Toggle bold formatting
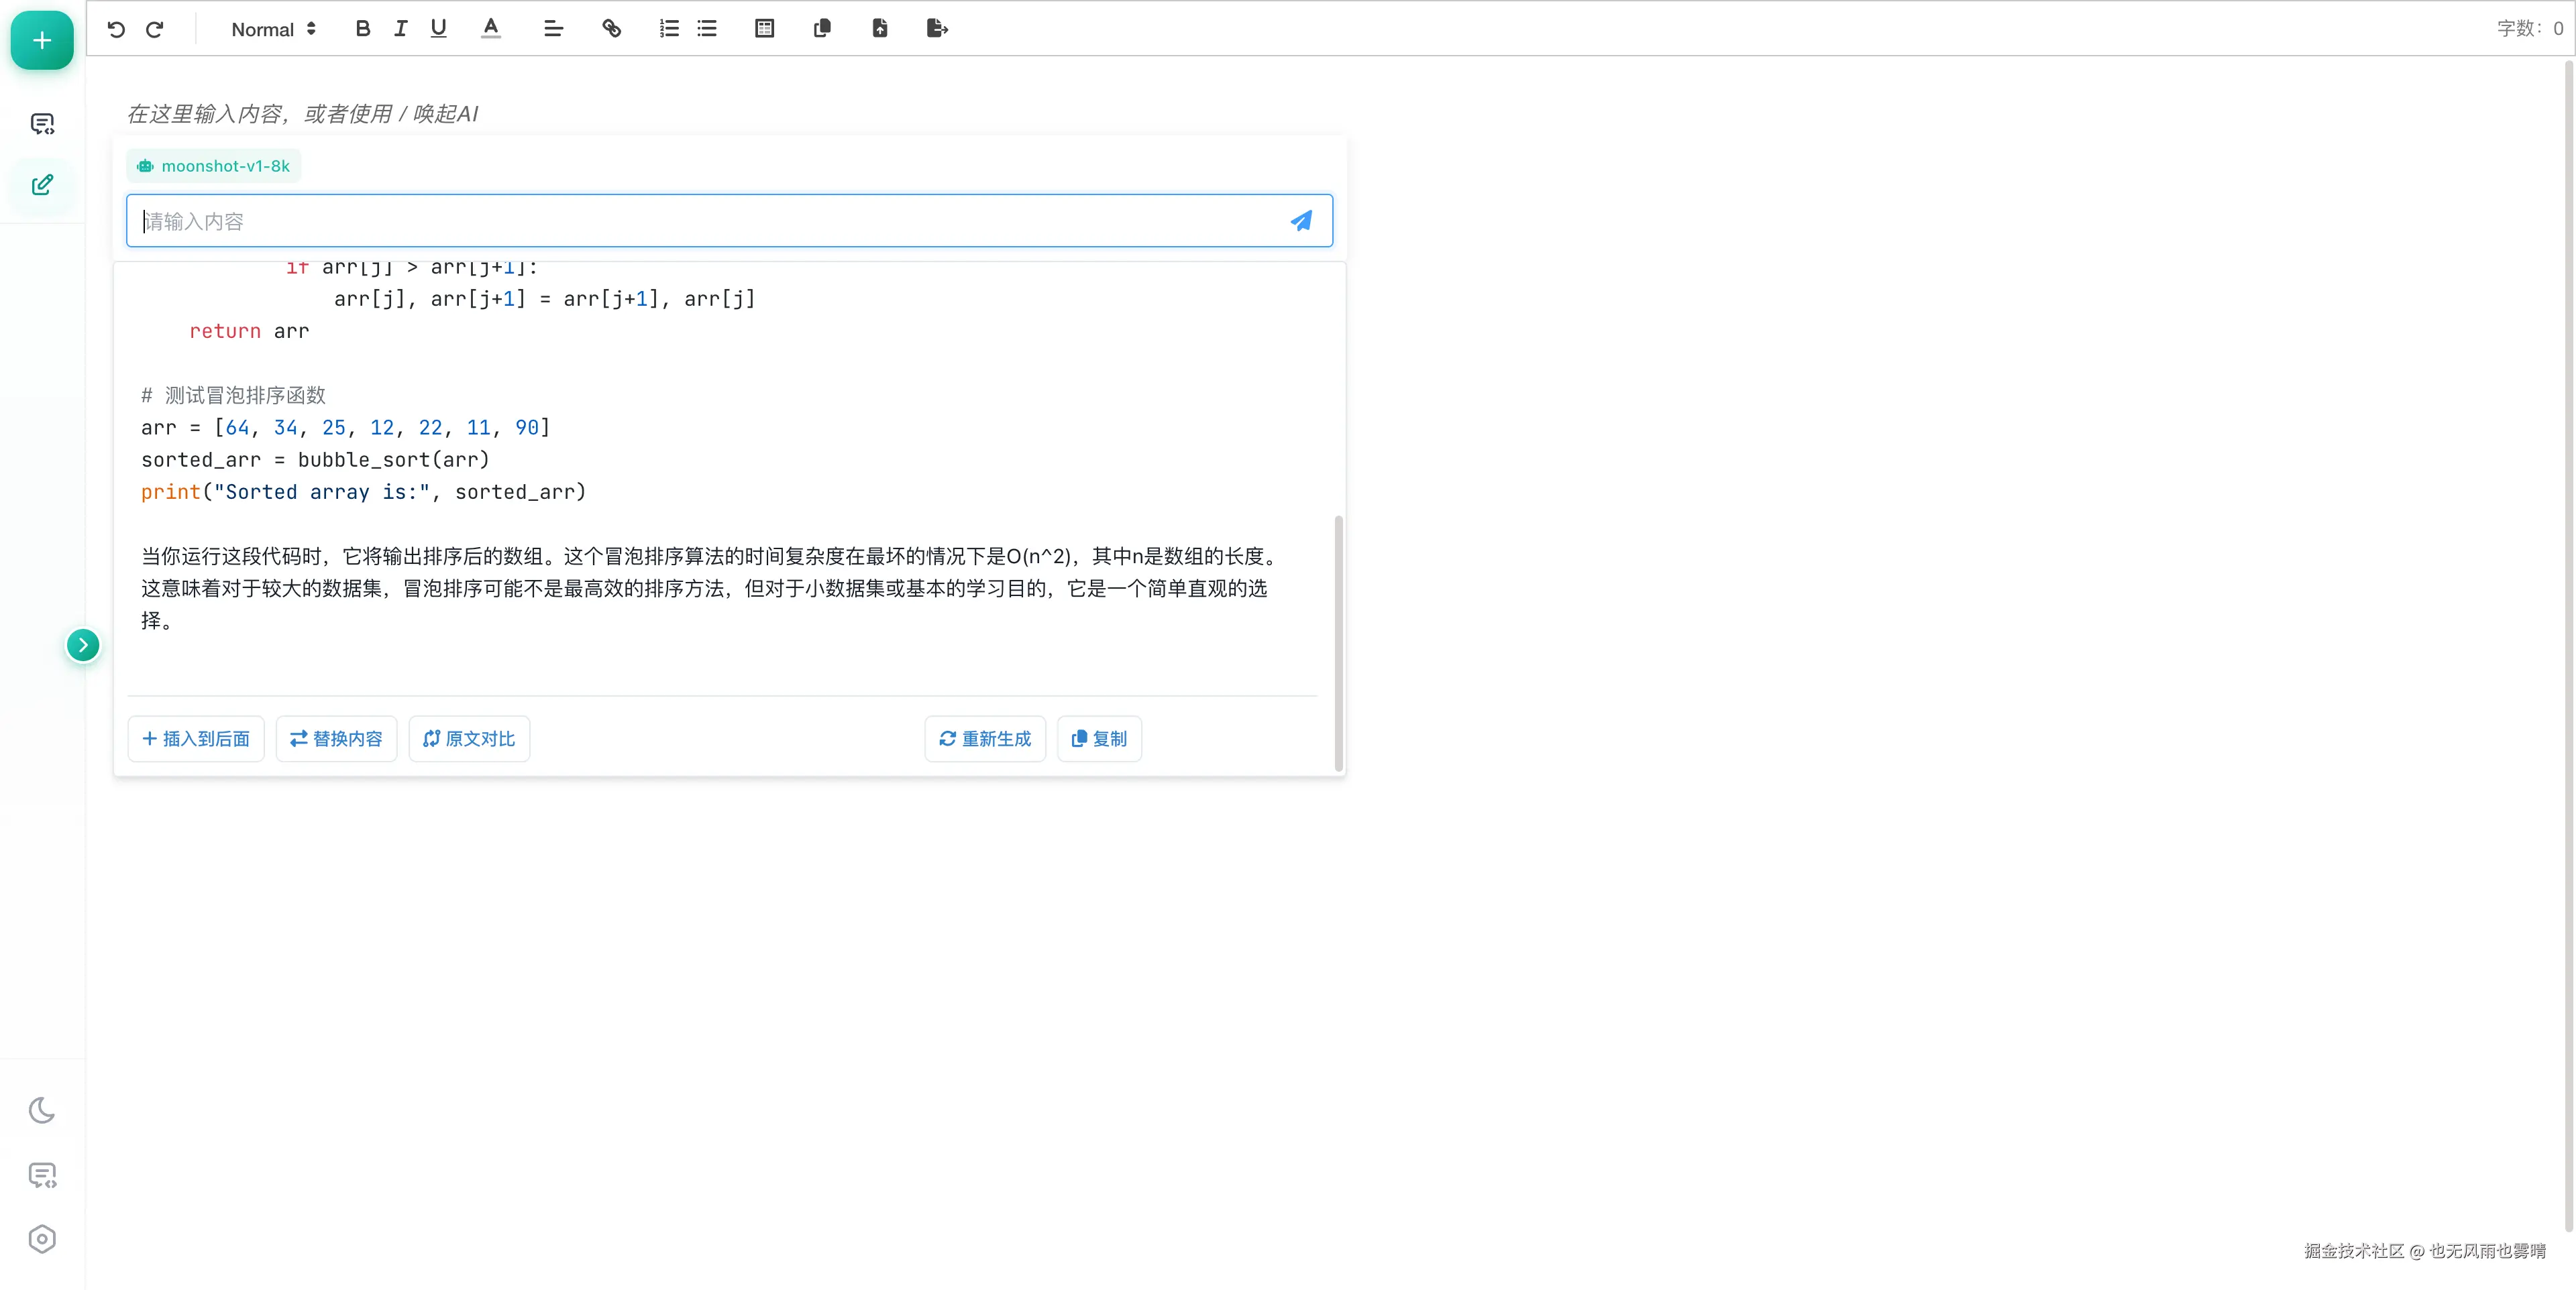Viewport: 2576px width, 1290px height. [x=363, y=28]
